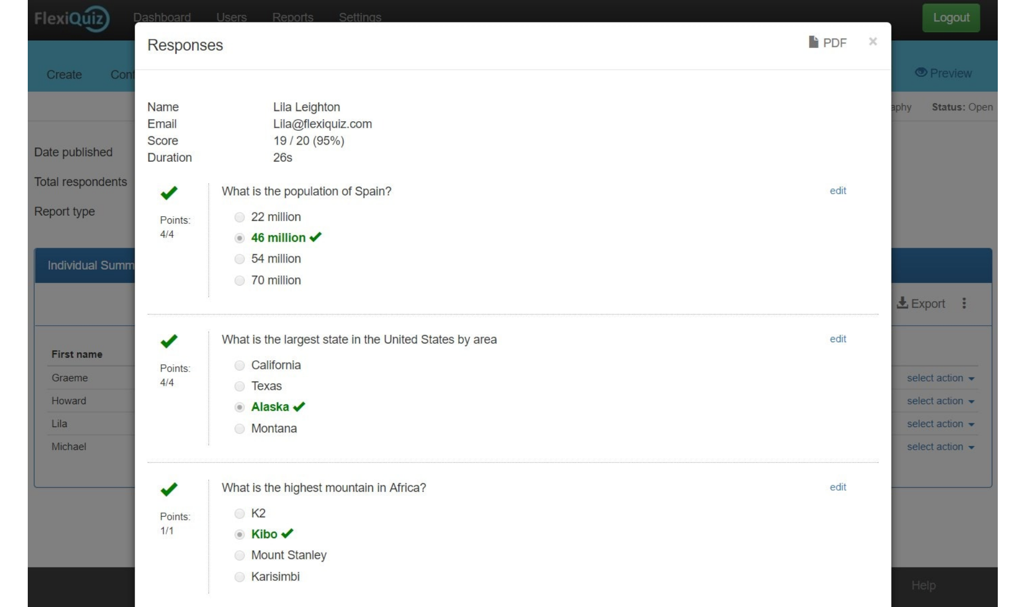Image resolution: width=1025 pixels, height=607 pixels.
Task: Expand select action dropdown for Graeme
Action: [x=940, y=378]
